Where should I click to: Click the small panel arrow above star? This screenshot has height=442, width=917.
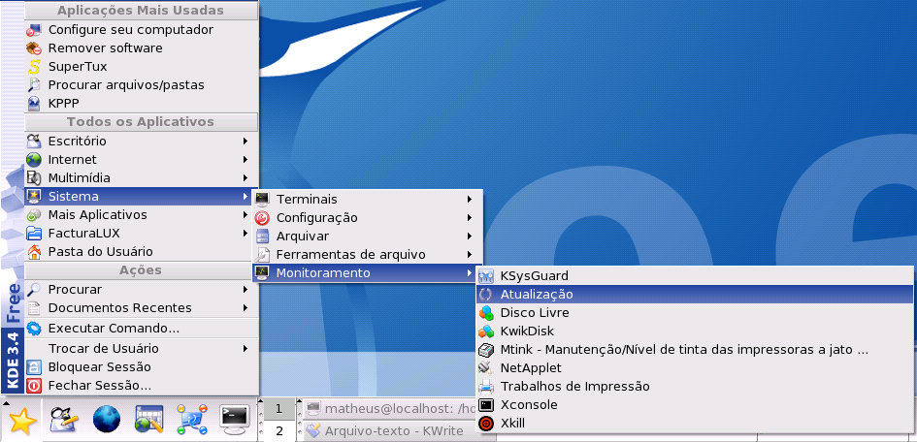pyautogui.click(x=5, y=402)
